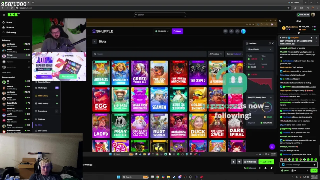Collapse the chat panel with arrow icon

pyautogui.click(x=280, y=21)
